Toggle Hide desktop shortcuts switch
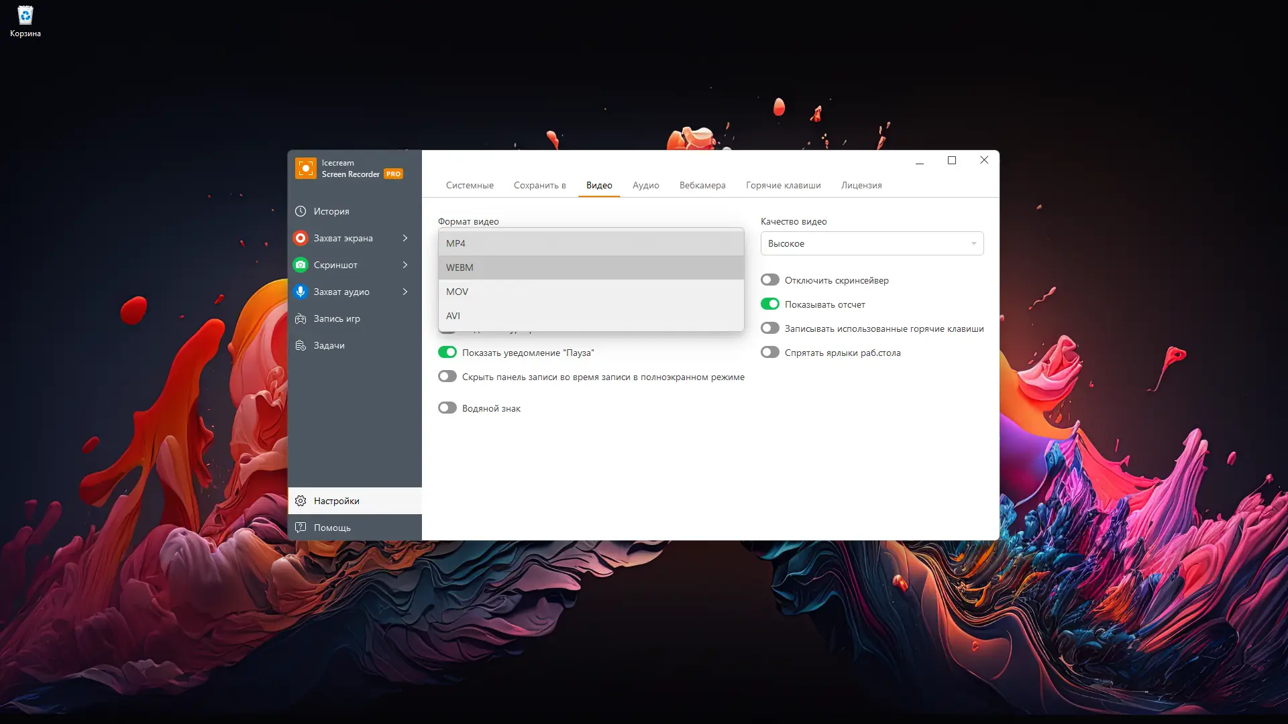 (769, 353)
